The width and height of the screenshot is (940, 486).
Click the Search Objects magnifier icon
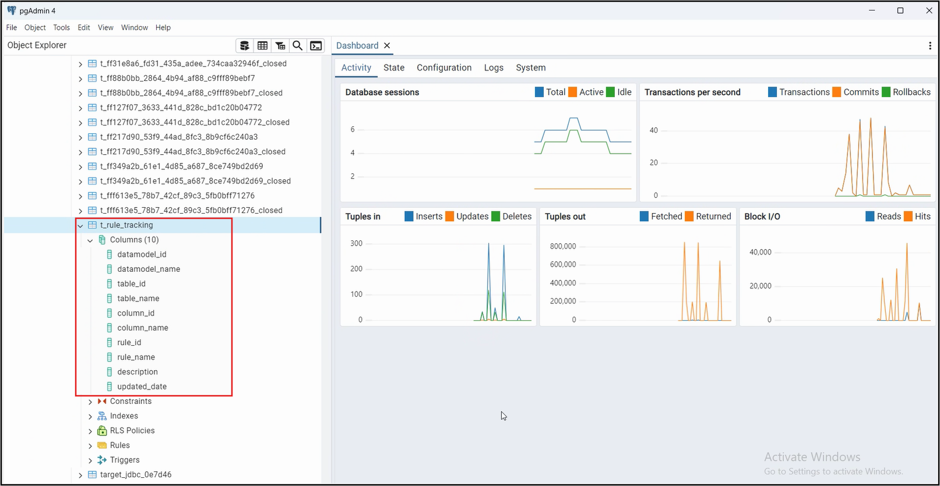pyautogui.click(x=298, y=46)
